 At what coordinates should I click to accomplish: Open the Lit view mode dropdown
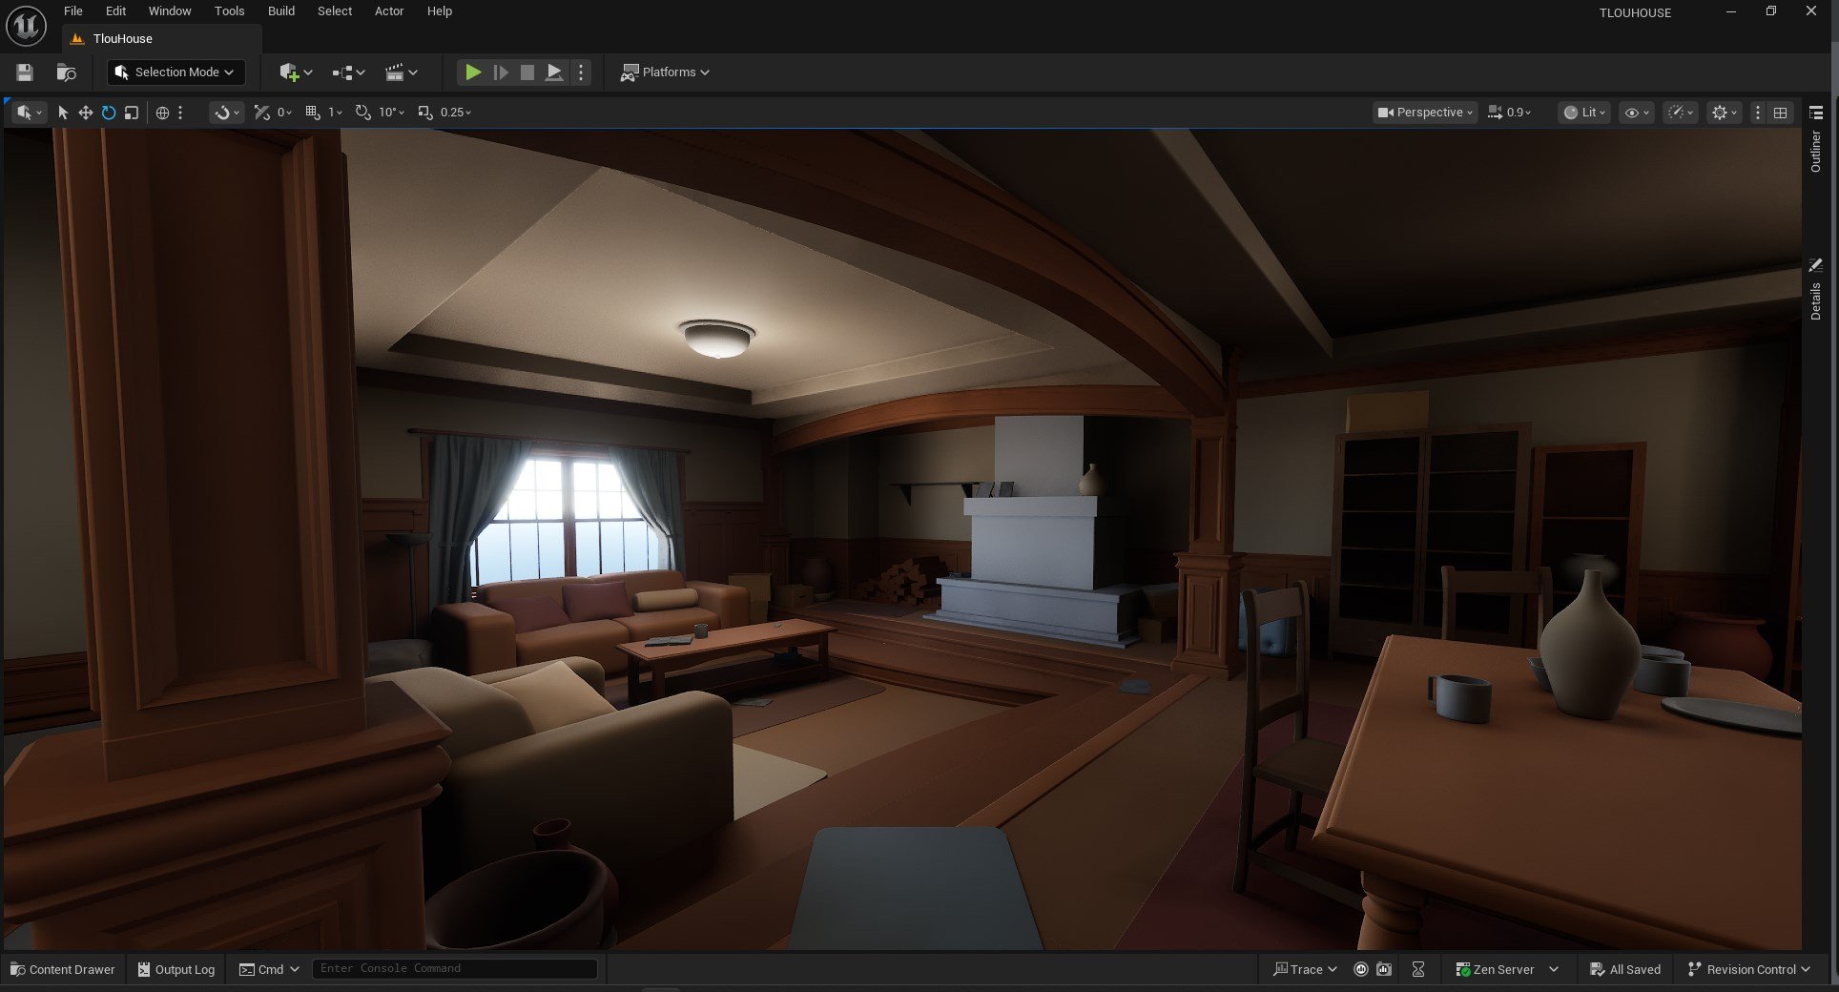(1584, 113)
